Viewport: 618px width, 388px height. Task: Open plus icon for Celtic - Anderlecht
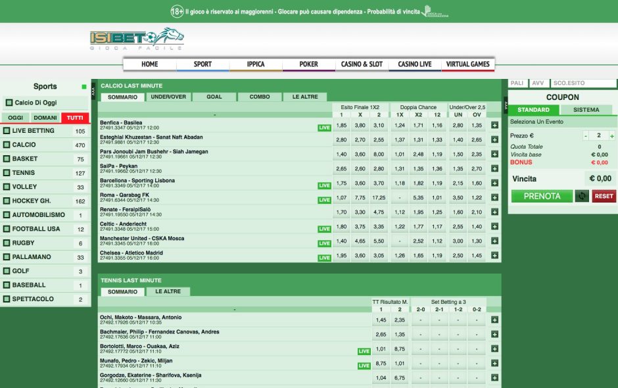494,226
